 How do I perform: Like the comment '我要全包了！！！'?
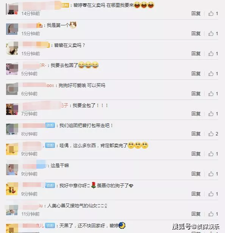point(211,114)
